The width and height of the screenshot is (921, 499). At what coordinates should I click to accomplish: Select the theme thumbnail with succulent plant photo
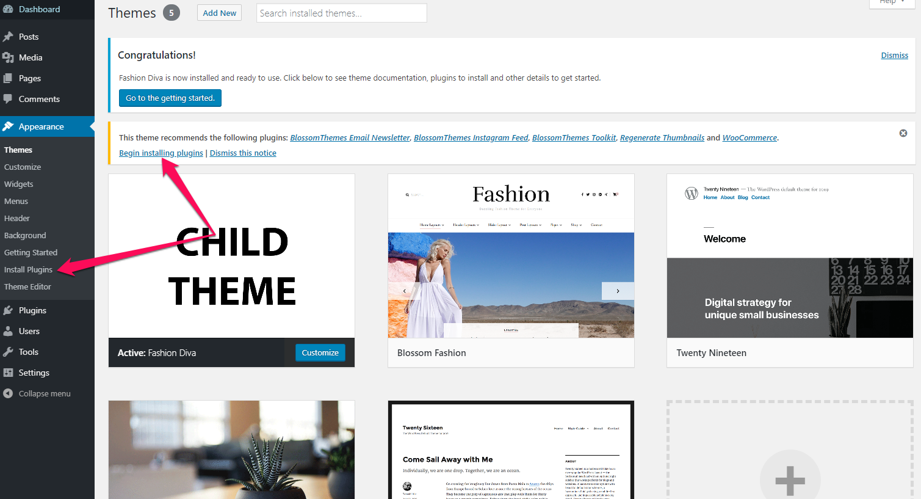tap(231, 450)
